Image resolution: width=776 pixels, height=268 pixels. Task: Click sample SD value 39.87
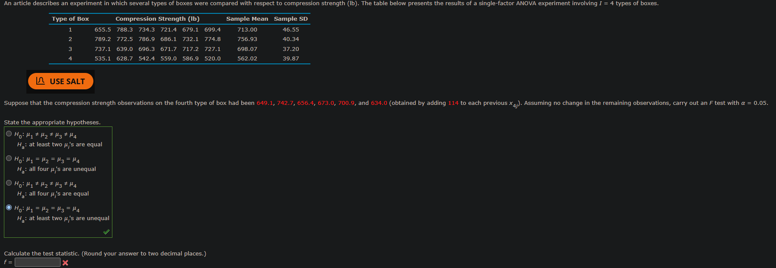click(x=291, y=59)
